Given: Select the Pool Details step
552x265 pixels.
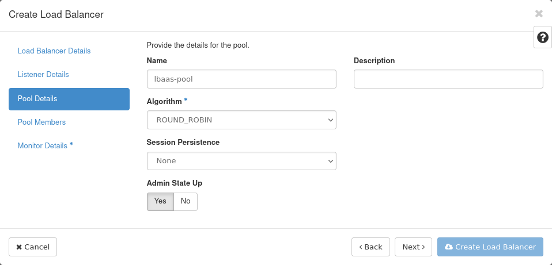Looking at the screenshot, I should pyautogui.click(x=69, y=99).
